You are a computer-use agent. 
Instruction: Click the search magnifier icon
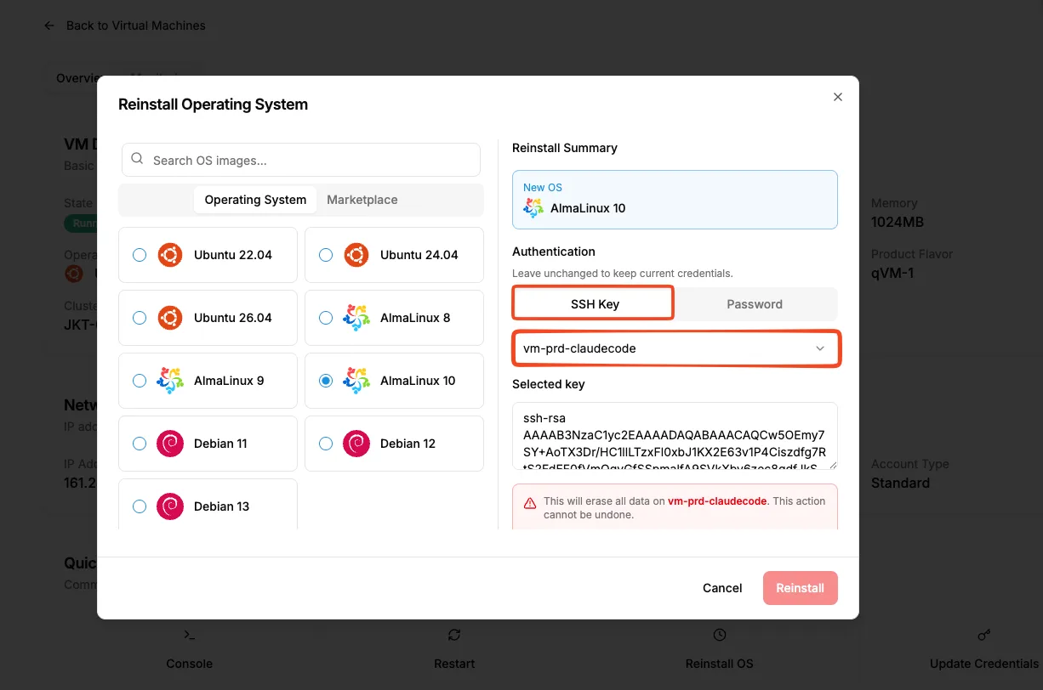tap(137, 160)
